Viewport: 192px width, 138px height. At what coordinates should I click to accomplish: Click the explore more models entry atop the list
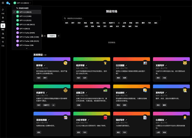click(22, 8)
